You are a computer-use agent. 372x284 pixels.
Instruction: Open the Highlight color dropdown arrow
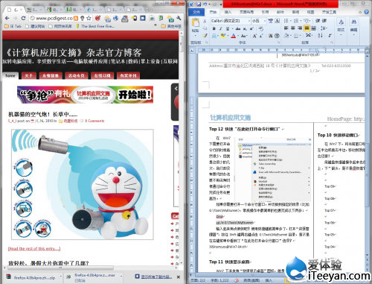[228, 36]
